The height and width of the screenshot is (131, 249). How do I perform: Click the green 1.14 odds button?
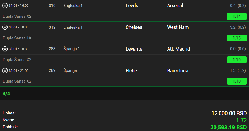pyautogui.click(x=237, y=16)
